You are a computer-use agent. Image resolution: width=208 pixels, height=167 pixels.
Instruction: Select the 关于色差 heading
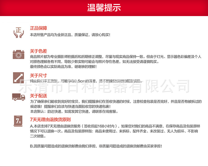coord(39,51)
